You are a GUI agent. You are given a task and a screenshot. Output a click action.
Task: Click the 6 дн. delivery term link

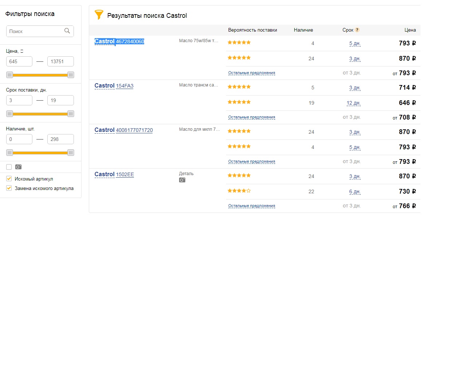(355, 192)
